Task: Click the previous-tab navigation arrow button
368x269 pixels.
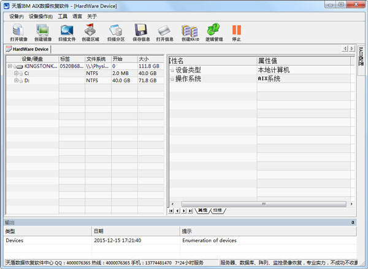Action: click(177, 211)
